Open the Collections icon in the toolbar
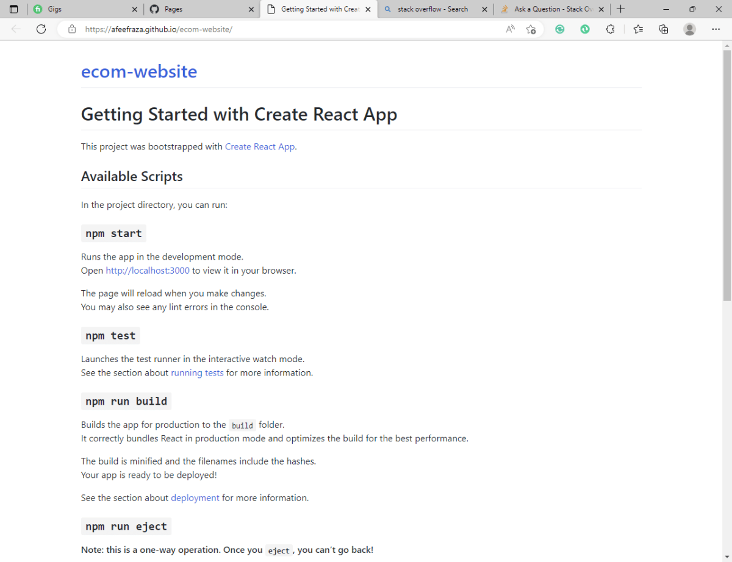 (x=663, y=29)
